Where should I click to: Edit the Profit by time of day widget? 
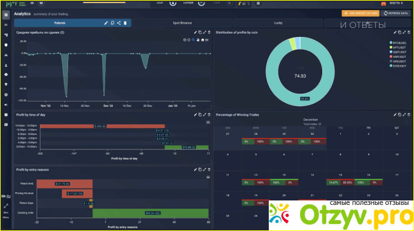click(x=196, y=115)
